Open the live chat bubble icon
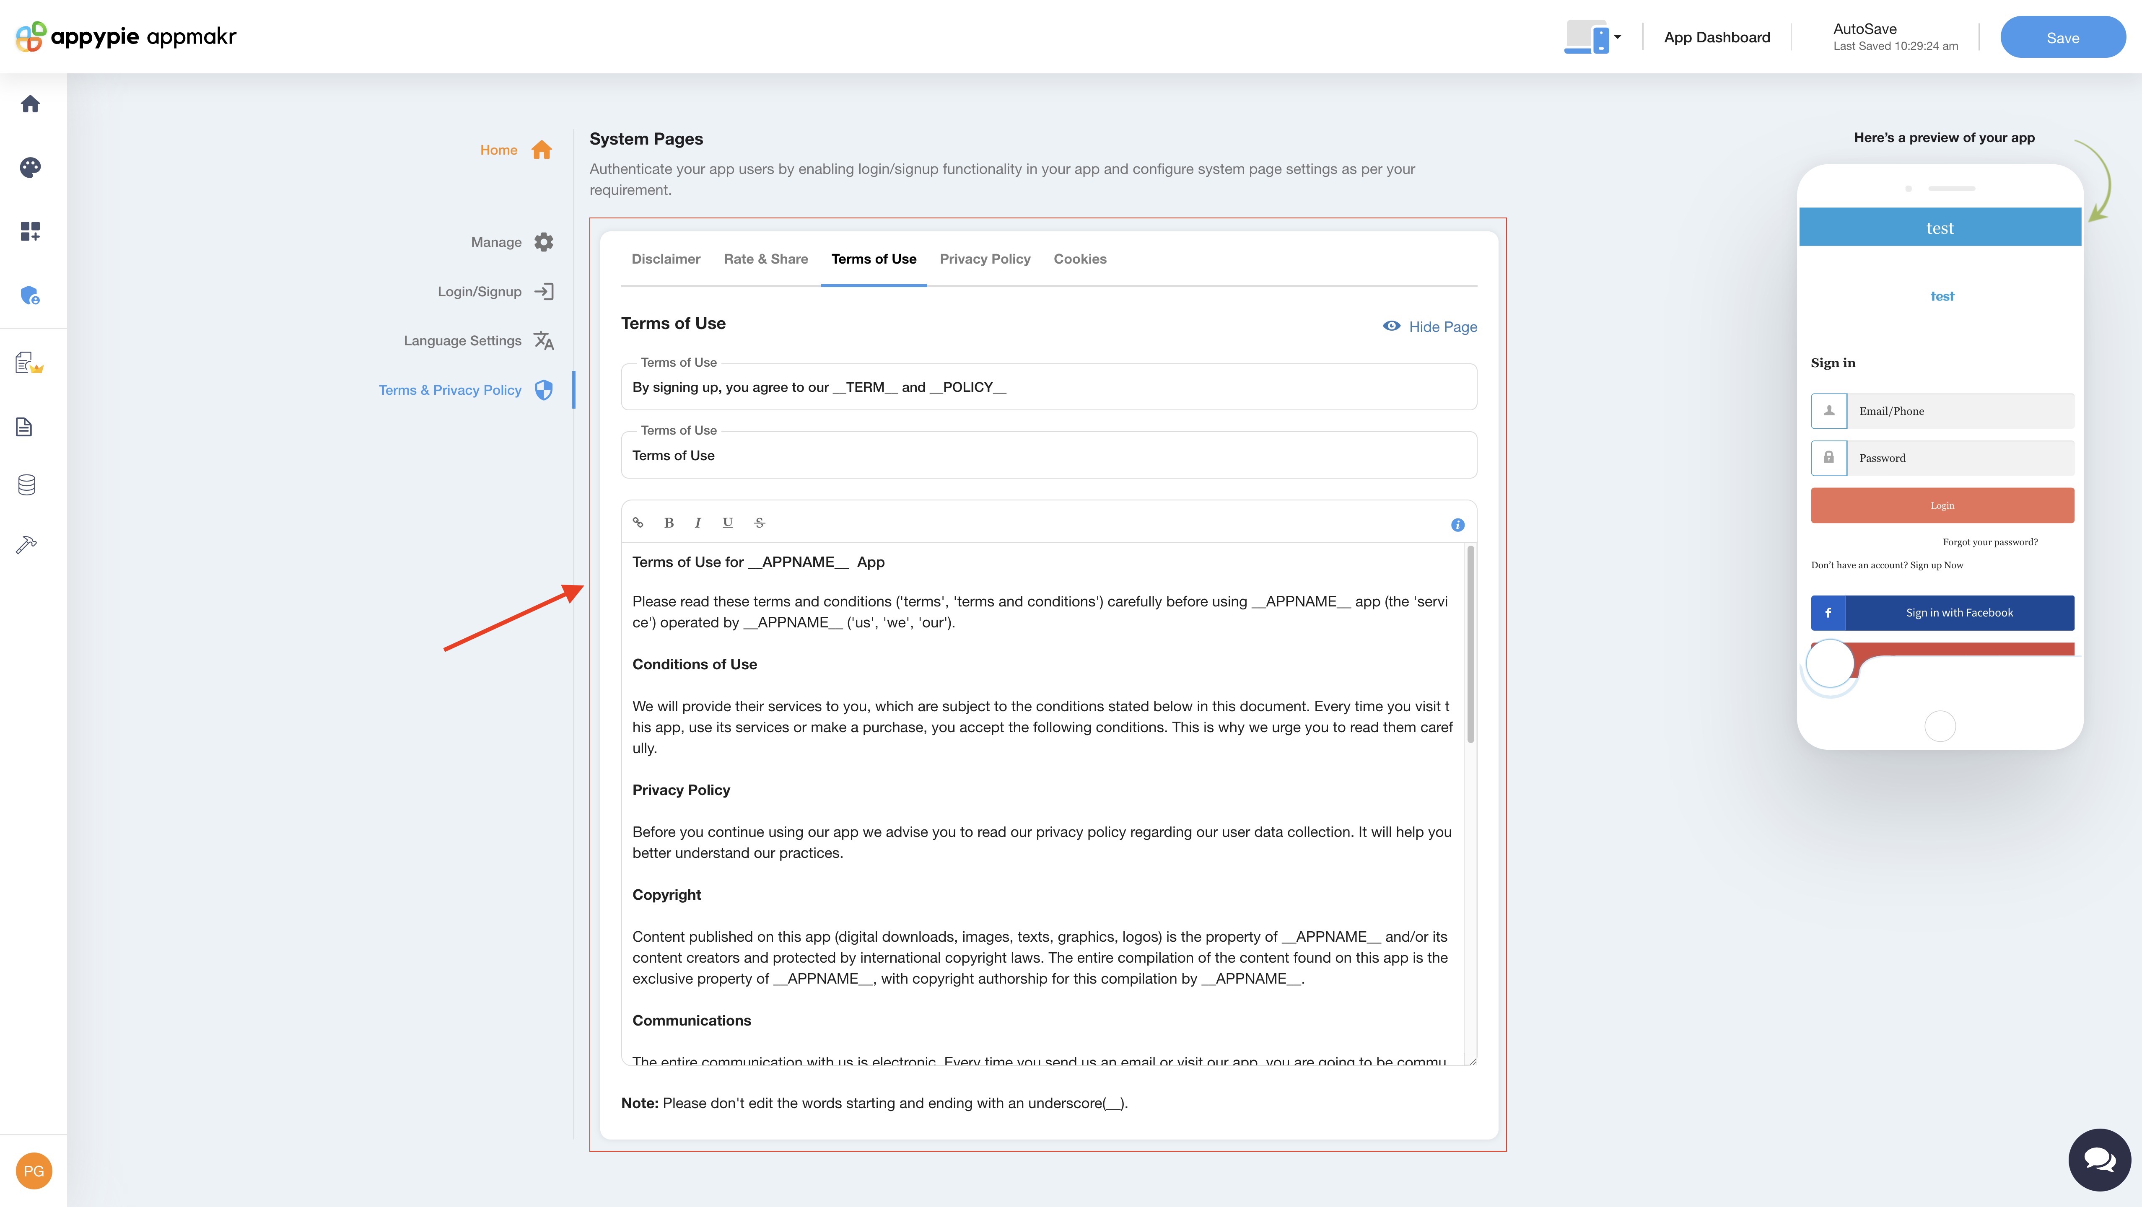The width and height of the screenshot is (2142, 1207). 2099,1160
